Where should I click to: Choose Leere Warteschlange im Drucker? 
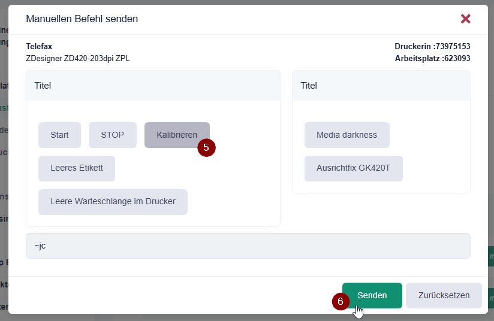[113, 202]
